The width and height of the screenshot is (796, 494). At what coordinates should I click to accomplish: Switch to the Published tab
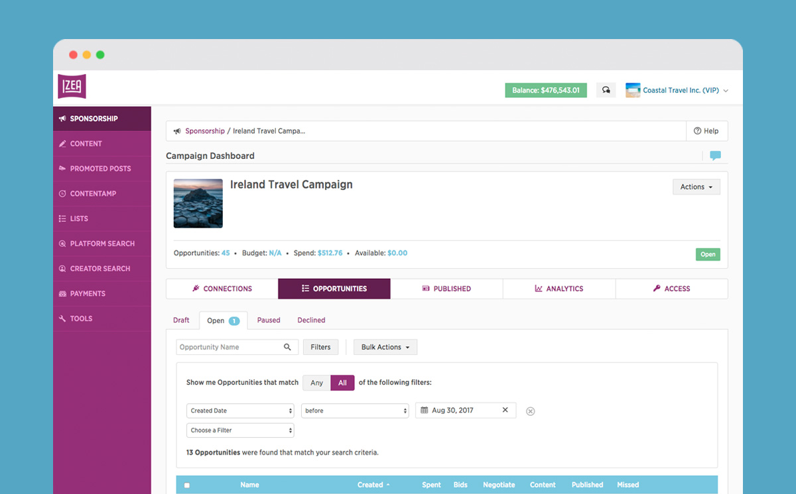click(x=446, y=289)
